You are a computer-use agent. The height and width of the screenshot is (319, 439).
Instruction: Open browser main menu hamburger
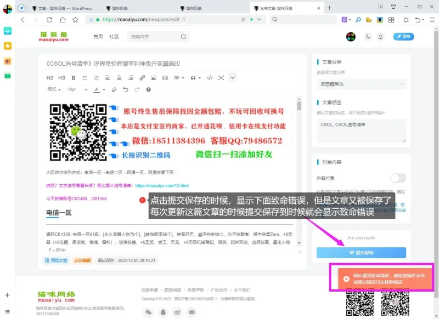click(x=432, y=20)
